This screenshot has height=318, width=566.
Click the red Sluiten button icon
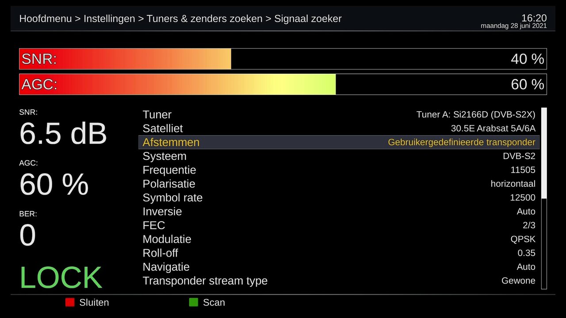(69, 303)
